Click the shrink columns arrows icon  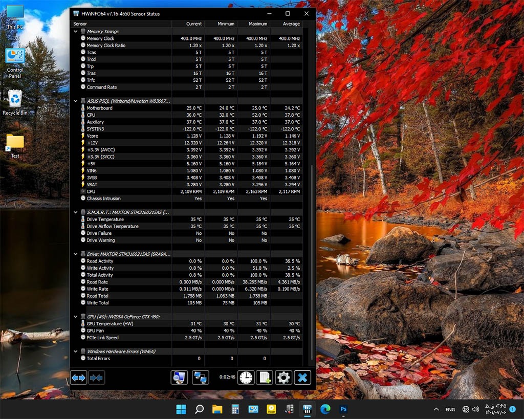[96, 378]
